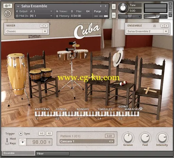The width and height of the screenshot is (174, 158).
Task: Minimize instrument with the minus button
Action: 170,7
